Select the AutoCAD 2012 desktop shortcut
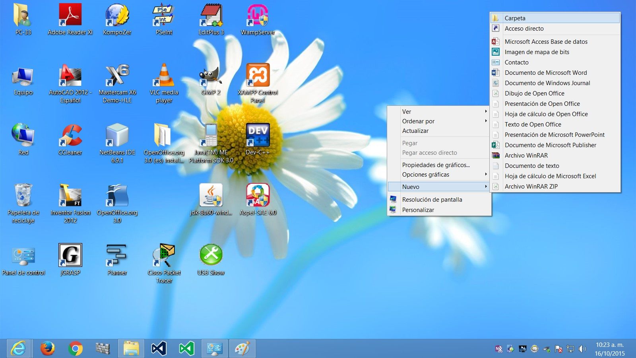Screen dimensions: 636x358 pos(70,76)
